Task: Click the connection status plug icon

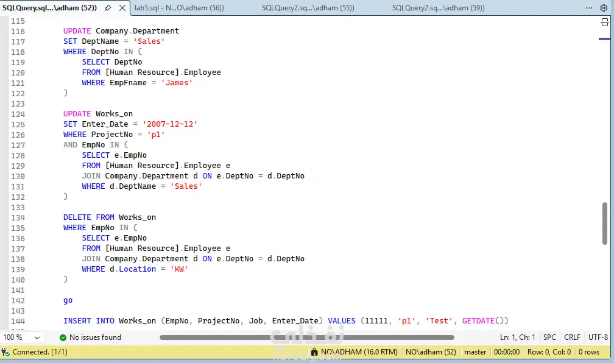Action: [5, 352]
